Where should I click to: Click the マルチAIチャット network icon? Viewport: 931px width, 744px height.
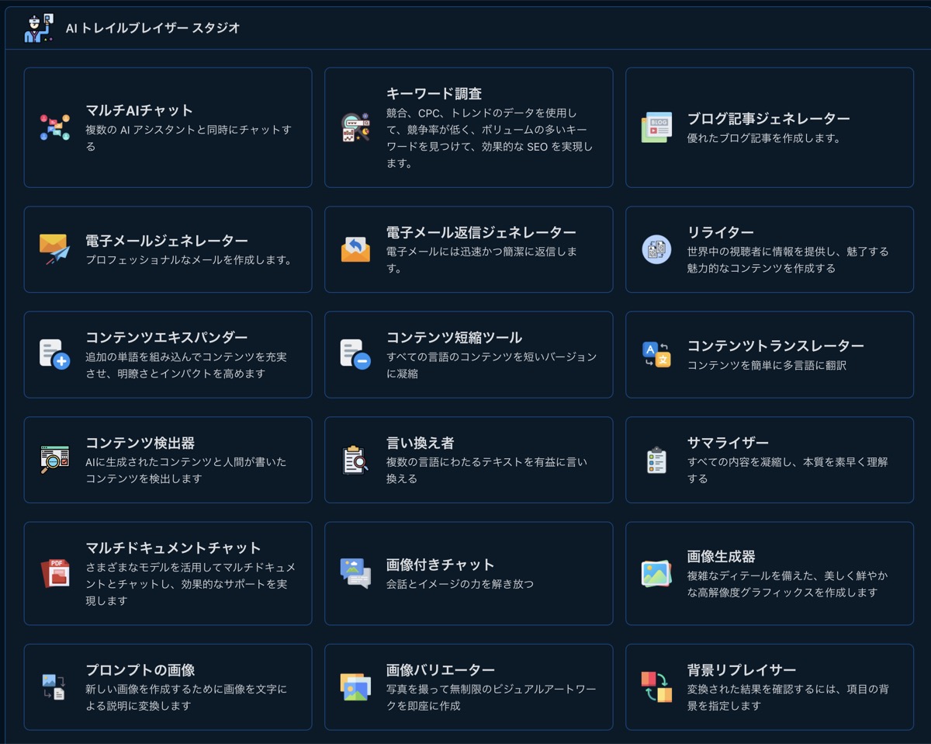pyautogui.click(x=55, y=127)
